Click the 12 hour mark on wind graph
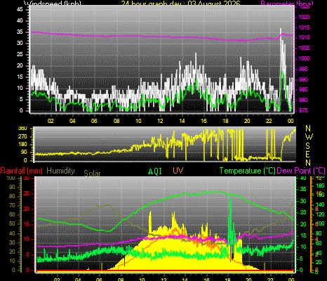Viewport: 327px width, 281px height. click(x=160, y=121)
